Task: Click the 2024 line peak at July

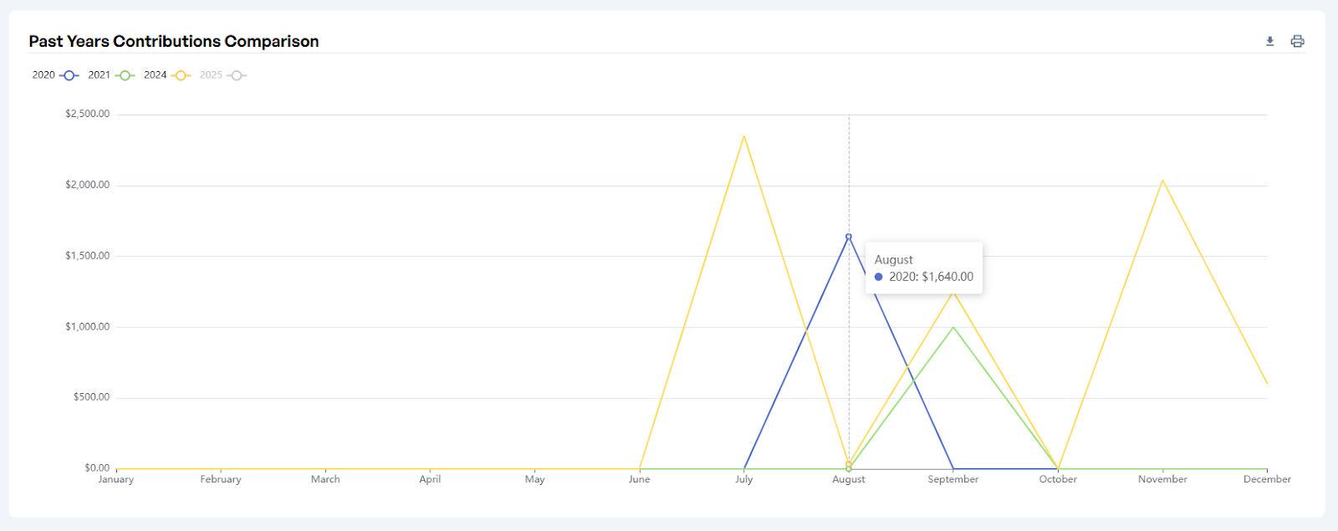Action: coord(743,136)
